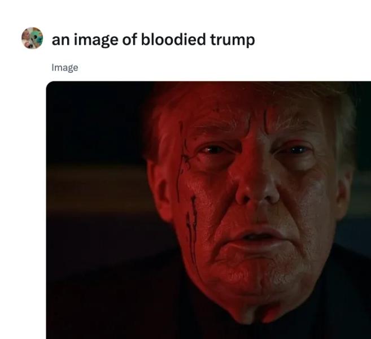Select the gray "Image" label
This screenshot has width=371, height=339.
(x=65, y=68)
